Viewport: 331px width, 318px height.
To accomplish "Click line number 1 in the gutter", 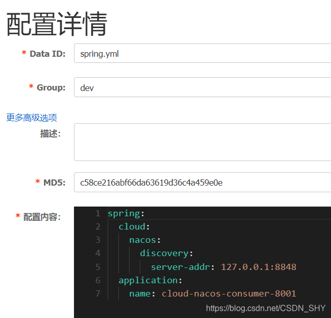I will pyautogui.click(x=98, y=214).
